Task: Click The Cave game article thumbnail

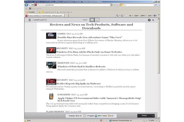Action: click(51, 36)
